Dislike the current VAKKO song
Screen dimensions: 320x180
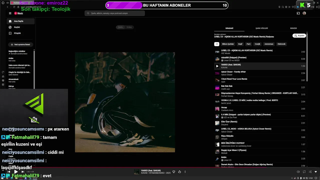(174, 172)
